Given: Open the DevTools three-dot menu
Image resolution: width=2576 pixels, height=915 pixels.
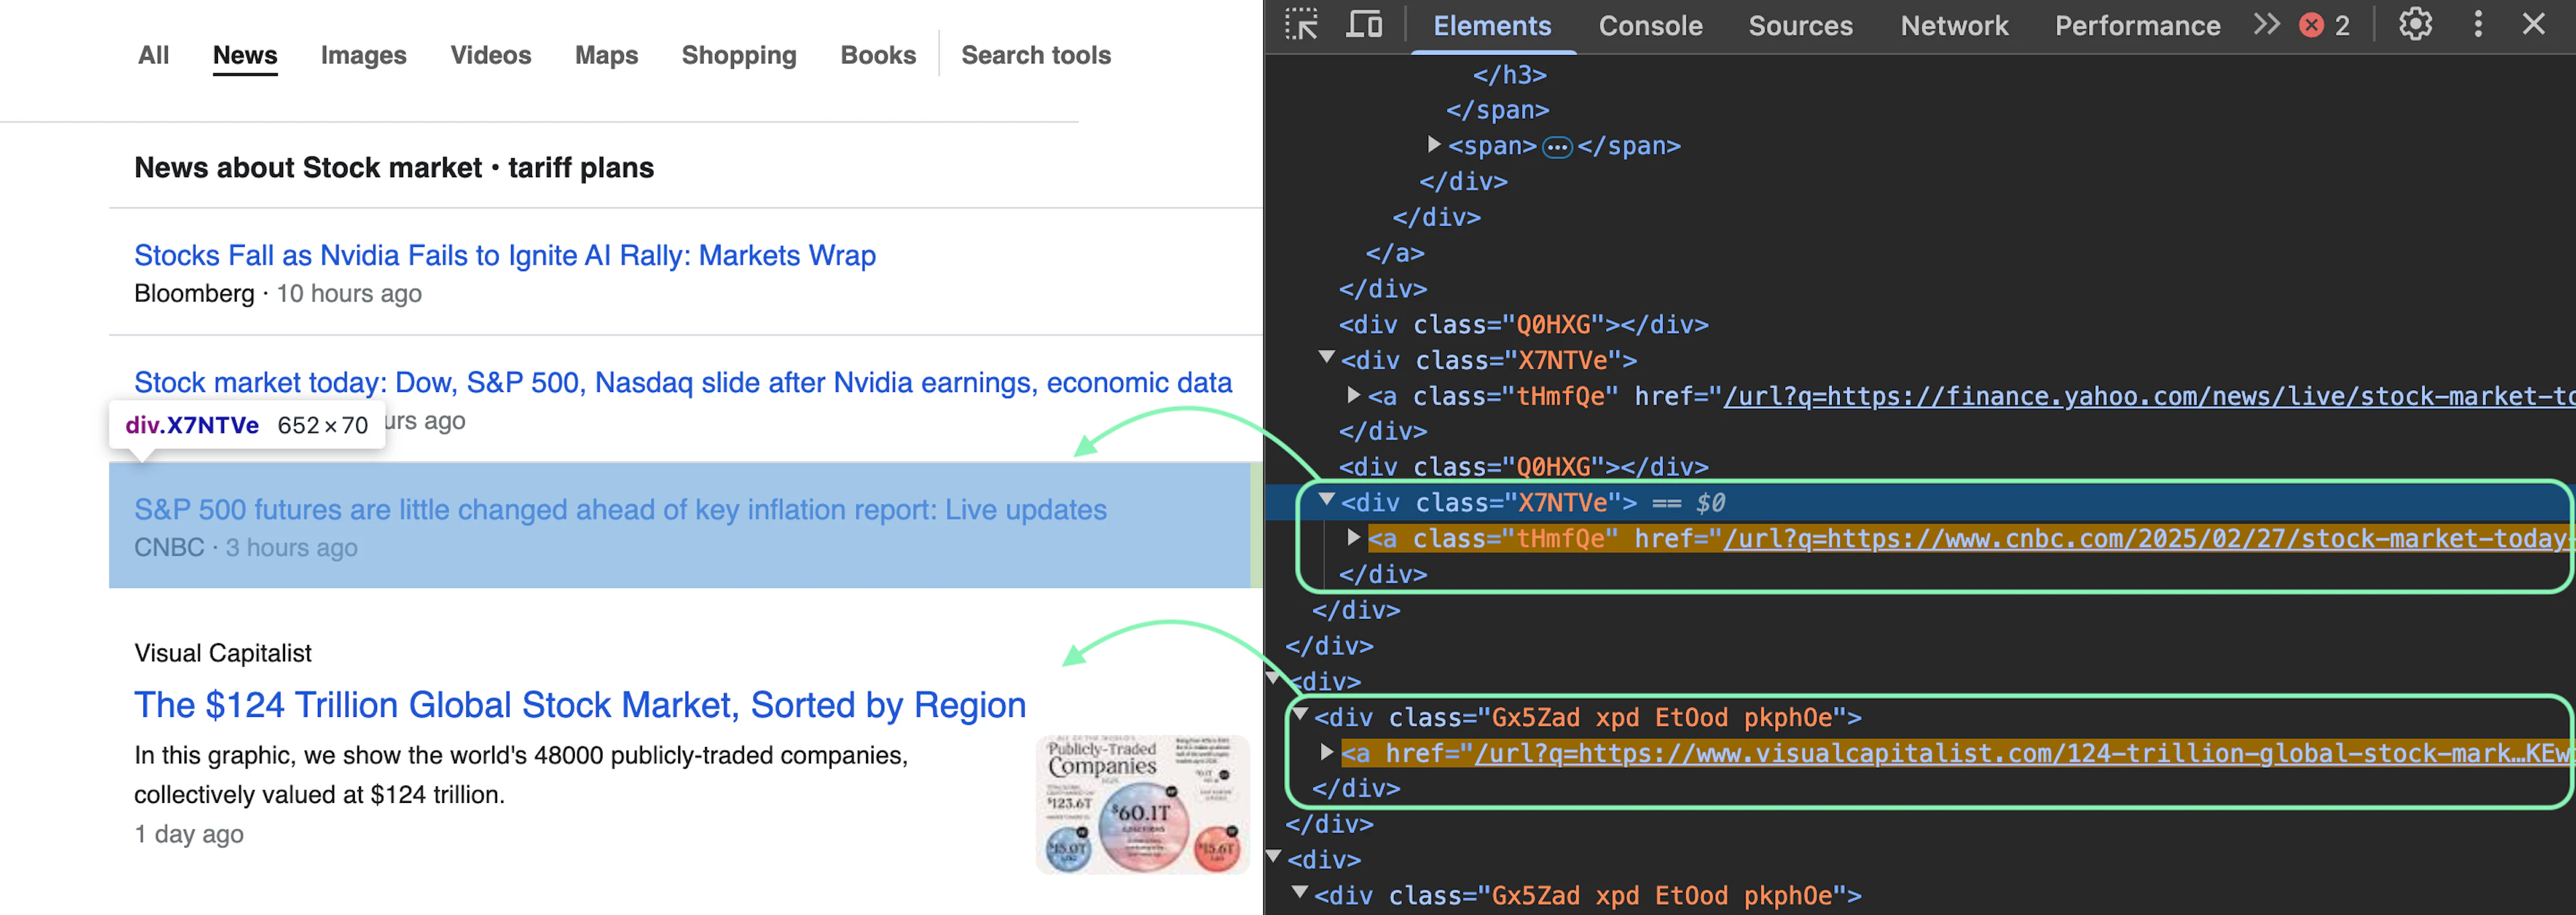Looking at the screenshot, I should click(x=2478, y=24).
